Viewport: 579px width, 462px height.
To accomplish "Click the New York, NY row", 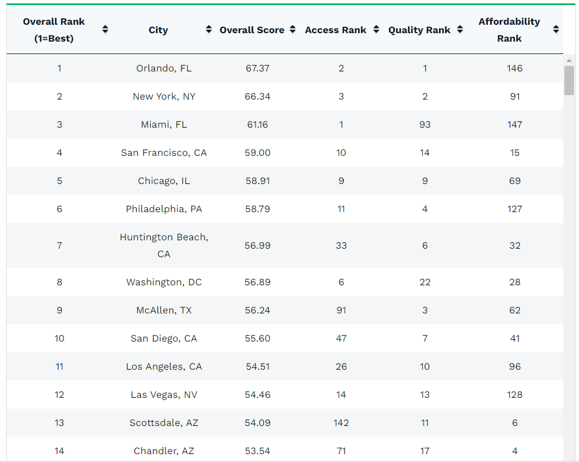I will [x=164, y=96].
